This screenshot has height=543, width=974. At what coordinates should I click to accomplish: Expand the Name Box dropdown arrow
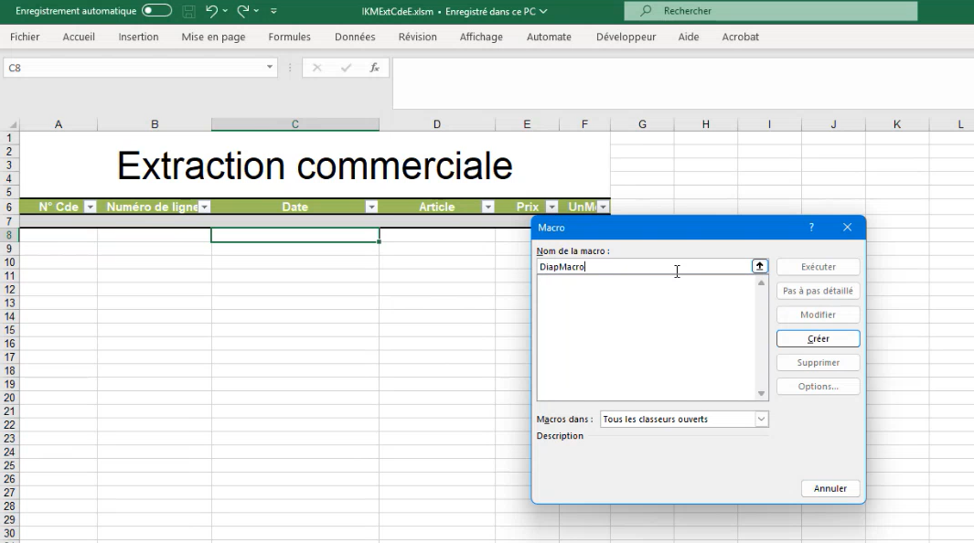(x=270, y=68)
